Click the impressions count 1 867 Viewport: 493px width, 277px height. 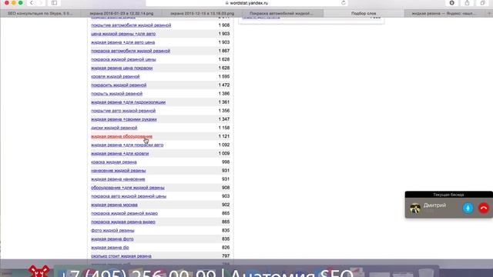point(224,51)
